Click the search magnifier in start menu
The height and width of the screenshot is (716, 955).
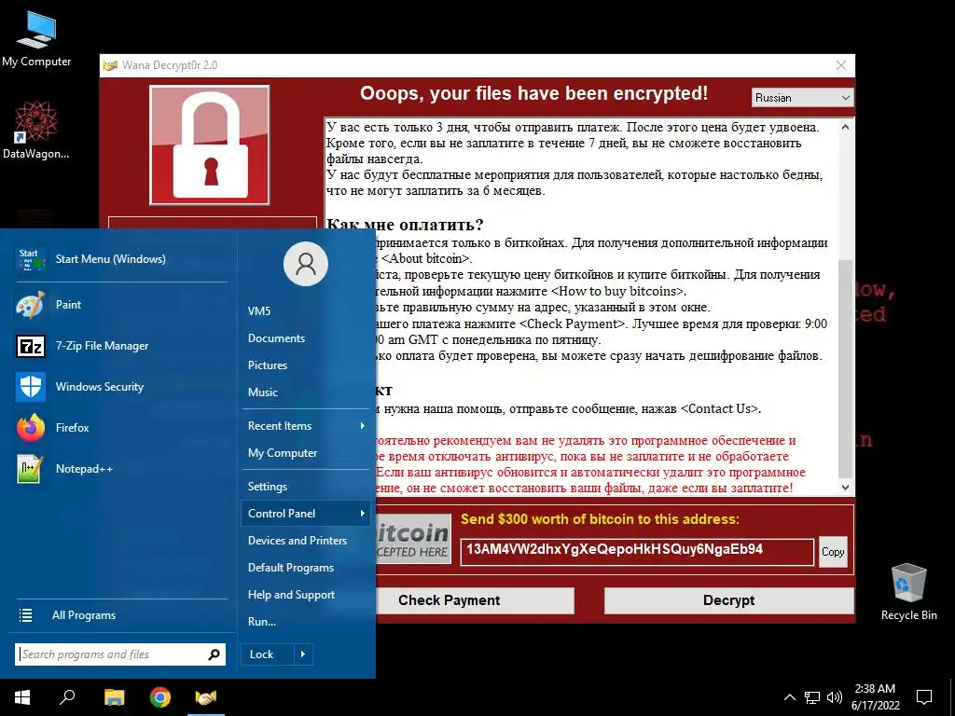point(214,654)
